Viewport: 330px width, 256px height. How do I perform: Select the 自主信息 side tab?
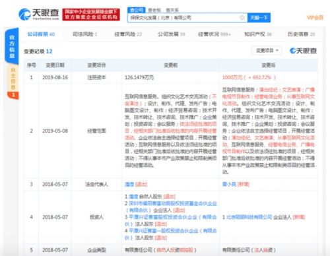point(13,82)
